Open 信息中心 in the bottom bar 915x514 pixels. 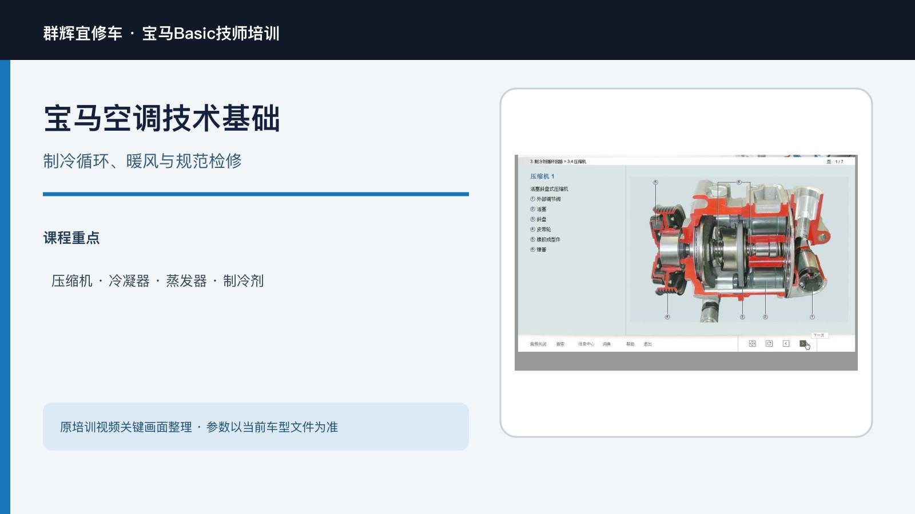586,344
